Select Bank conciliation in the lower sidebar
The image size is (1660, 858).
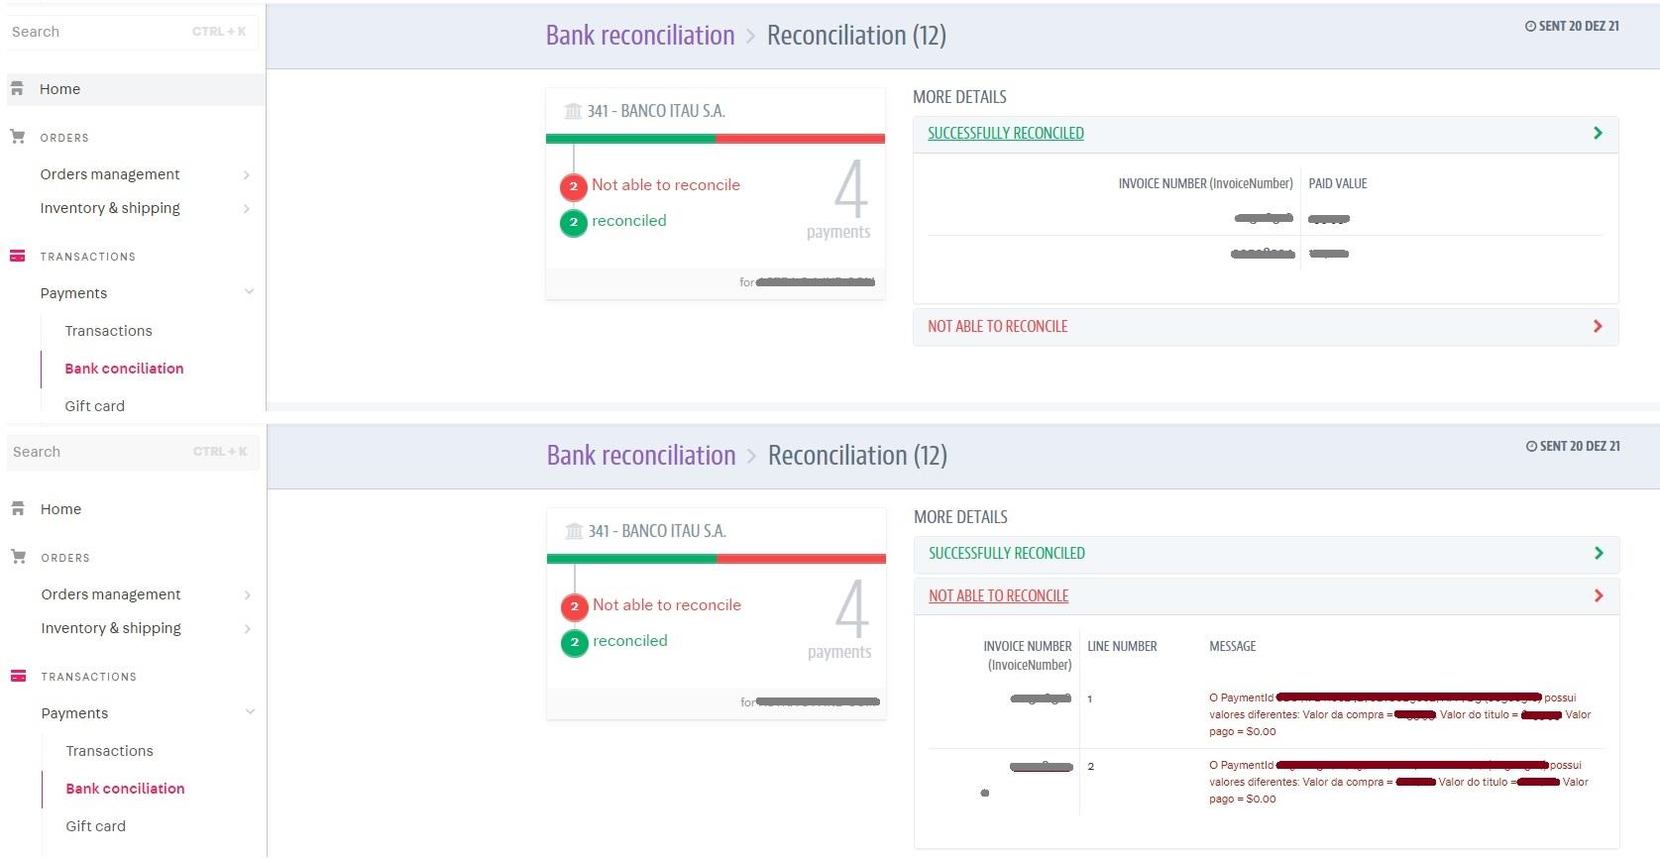click(125, 789)
